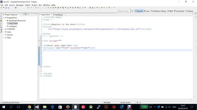The image size is (197, 110).
Task: Collapse the AngularFirst project node
Action: click(4, 18)
